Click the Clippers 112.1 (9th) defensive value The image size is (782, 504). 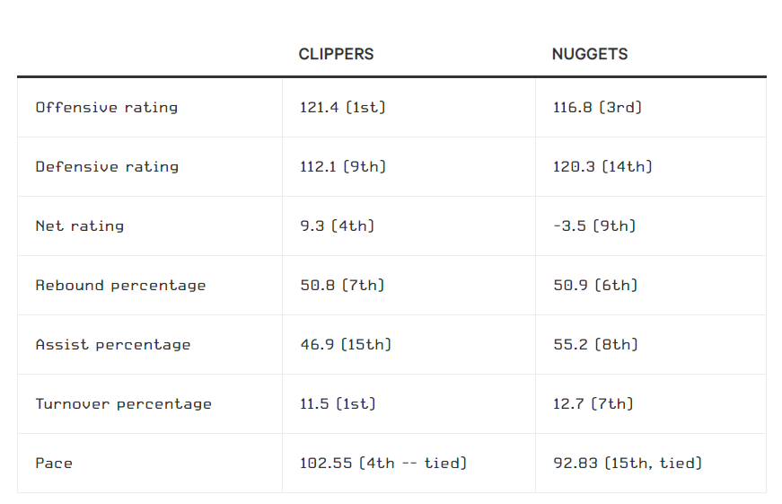point(343,167)
